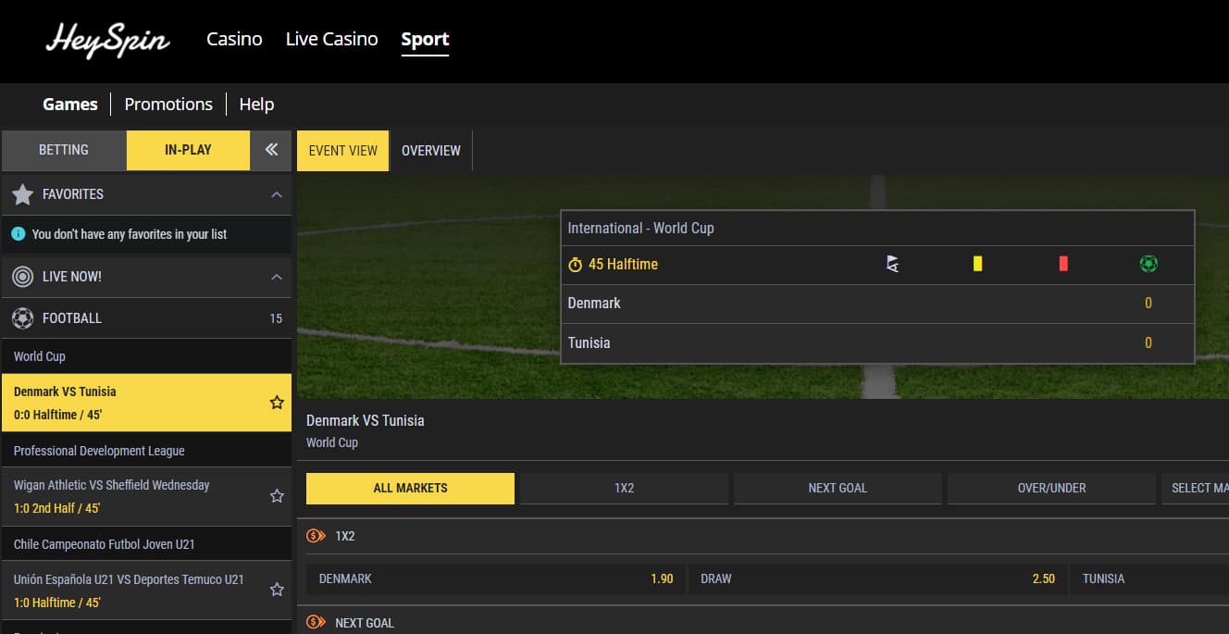Click the Live Now broadcast icon
Image resolution: width=1229 pixels, height=634 pixels.
[x=23, y=277]
